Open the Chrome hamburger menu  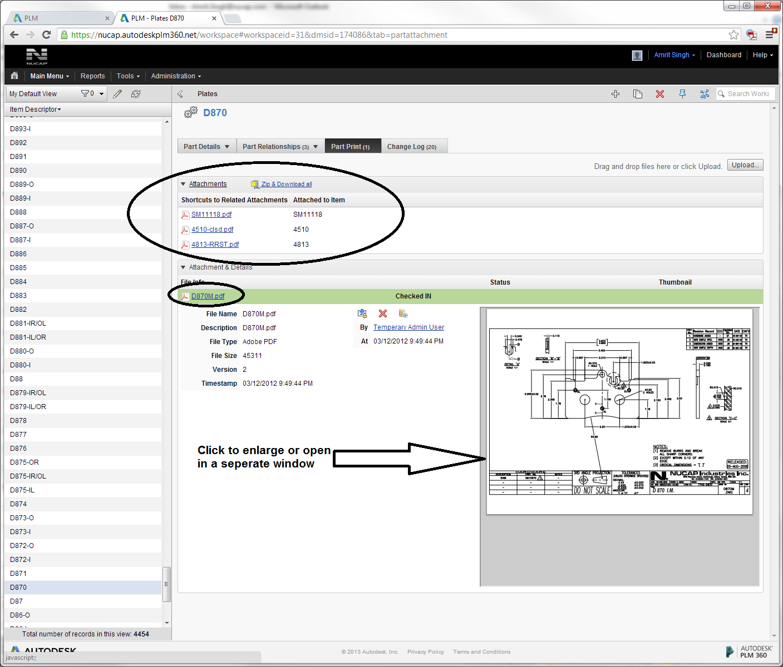tap(770, 34)
